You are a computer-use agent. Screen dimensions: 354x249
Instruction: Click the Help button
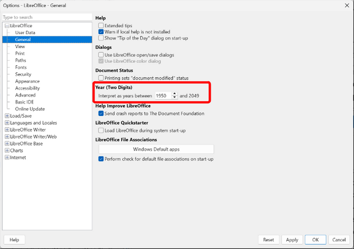[x=14, y=240]
